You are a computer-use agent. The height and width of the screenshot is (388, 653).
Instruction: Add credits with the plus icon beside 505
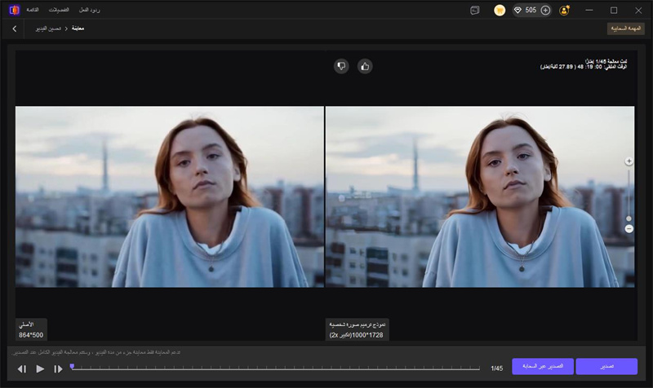(x=545, y=11)
